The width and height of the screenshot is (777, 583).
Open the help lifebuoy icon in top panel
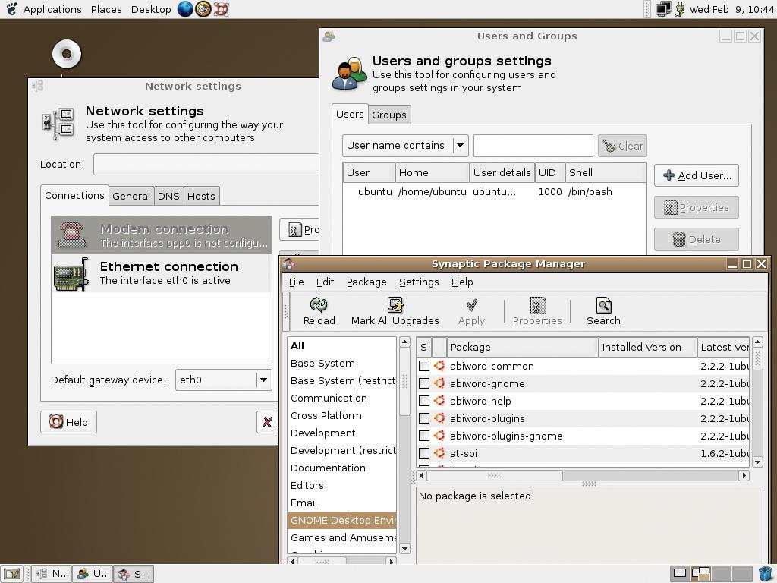221,9
